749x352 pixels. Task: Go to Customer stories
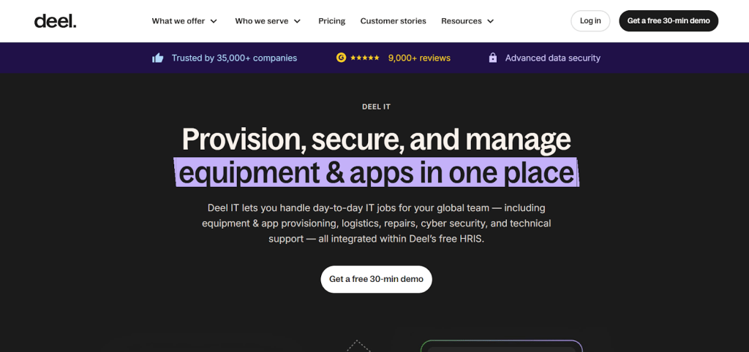393,21
